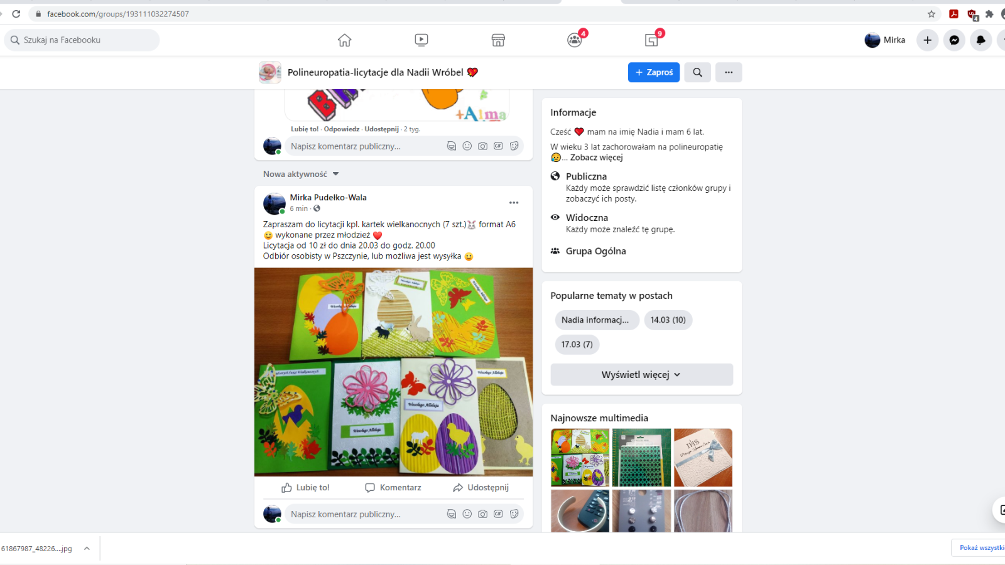Screen dimensions: 1005x565
Task: Insert avatar sticker in lower comment box
Action: tap(451, 514)
